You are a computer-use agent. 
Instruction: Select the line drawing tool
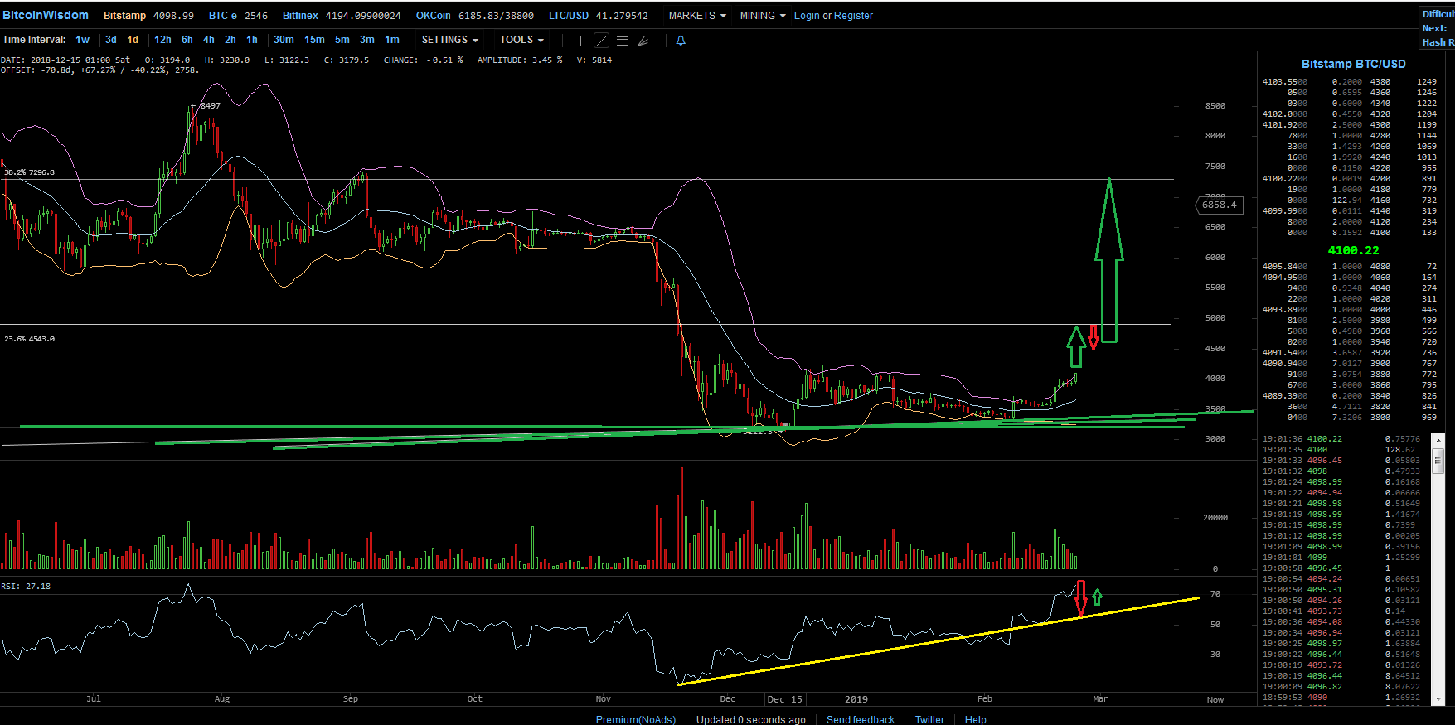click(x=602, y=40)
